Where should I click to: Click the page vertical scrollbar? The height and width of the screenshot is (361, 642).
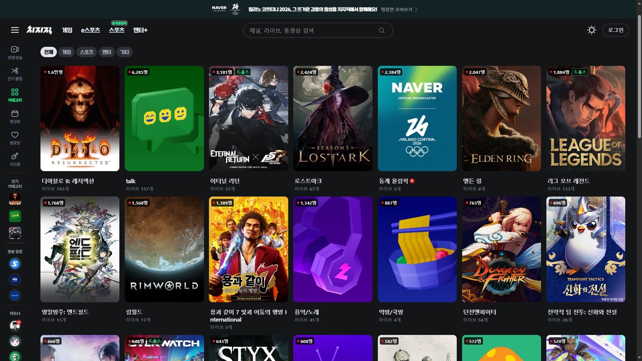pyautogui.click(x=639, y=77)
